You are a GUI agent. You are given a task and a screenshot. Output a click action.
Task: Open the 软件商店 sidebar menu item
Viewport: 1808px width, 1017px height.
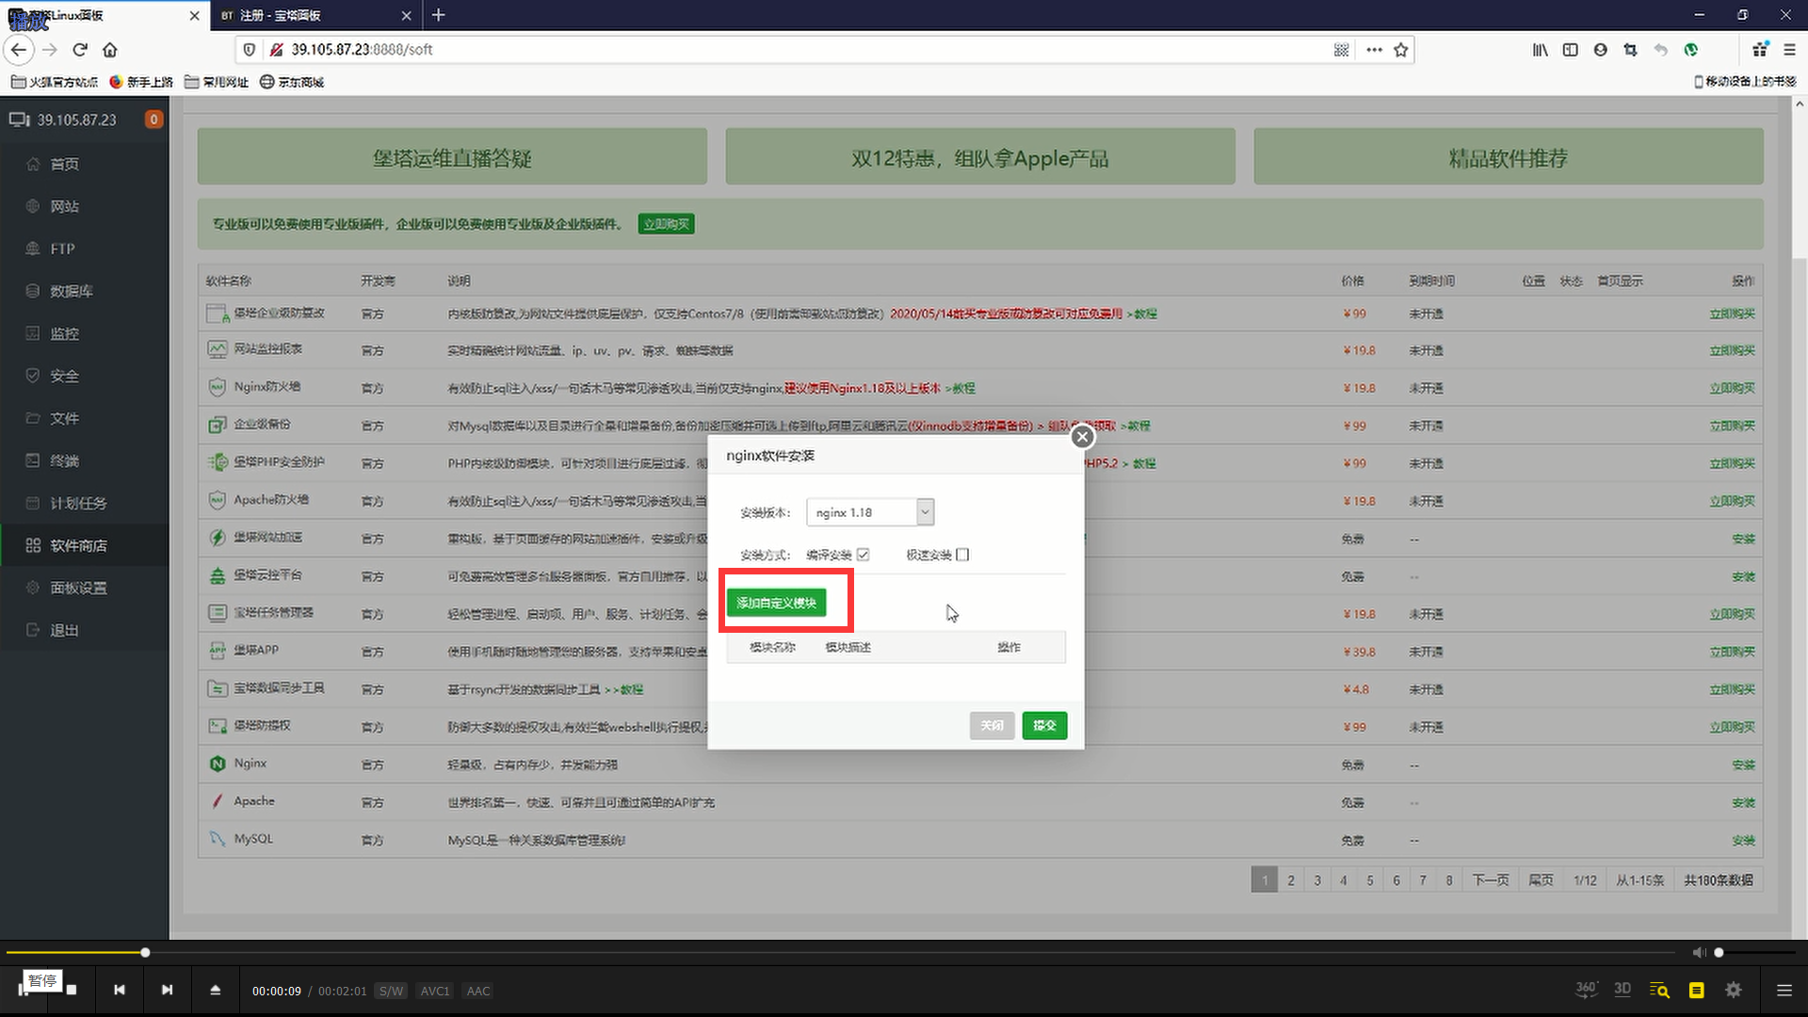tap(78, 545)
